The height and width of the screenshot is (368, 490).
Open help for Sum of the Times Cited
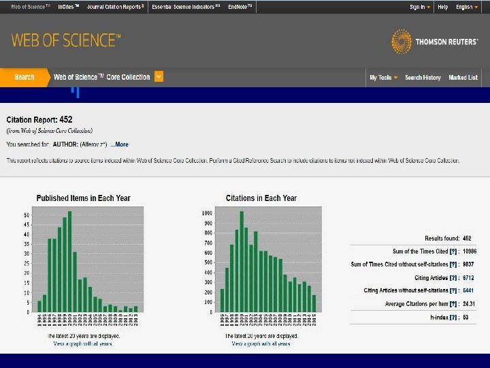click(453, 251)
